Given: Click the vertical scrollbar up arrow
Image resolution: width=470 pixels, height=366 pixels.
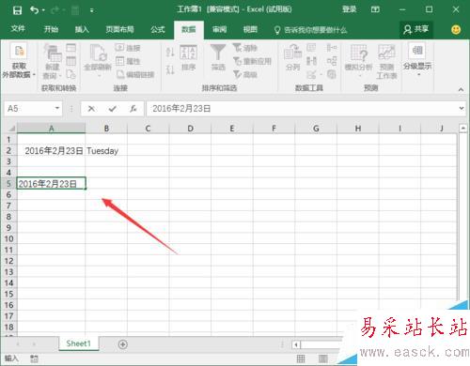Looking at the screenshot, I should tap(463, 129).
